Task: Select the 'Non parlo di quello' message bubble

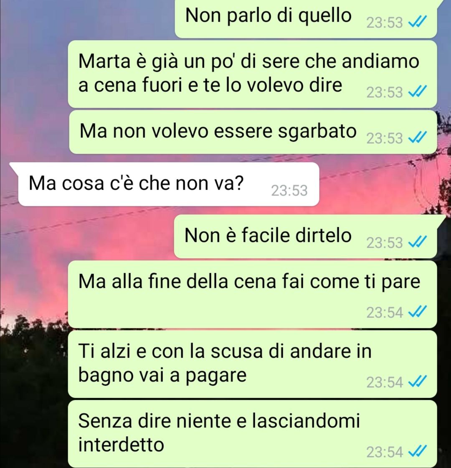Action: coord(306,18)
